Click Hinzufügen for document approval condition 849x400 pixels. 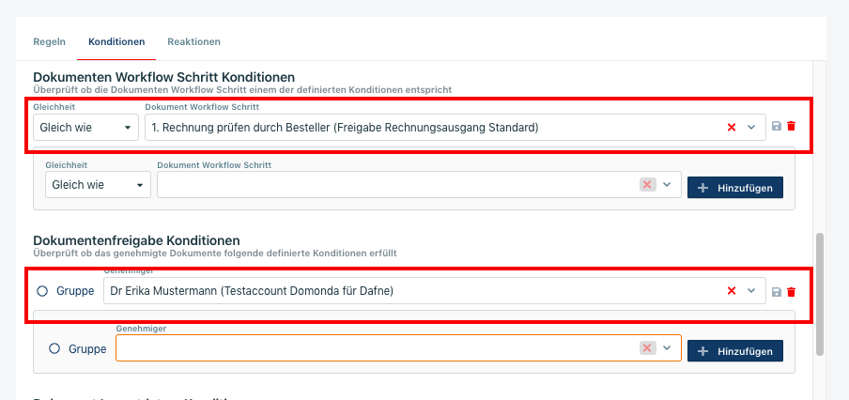click(735, 350)
